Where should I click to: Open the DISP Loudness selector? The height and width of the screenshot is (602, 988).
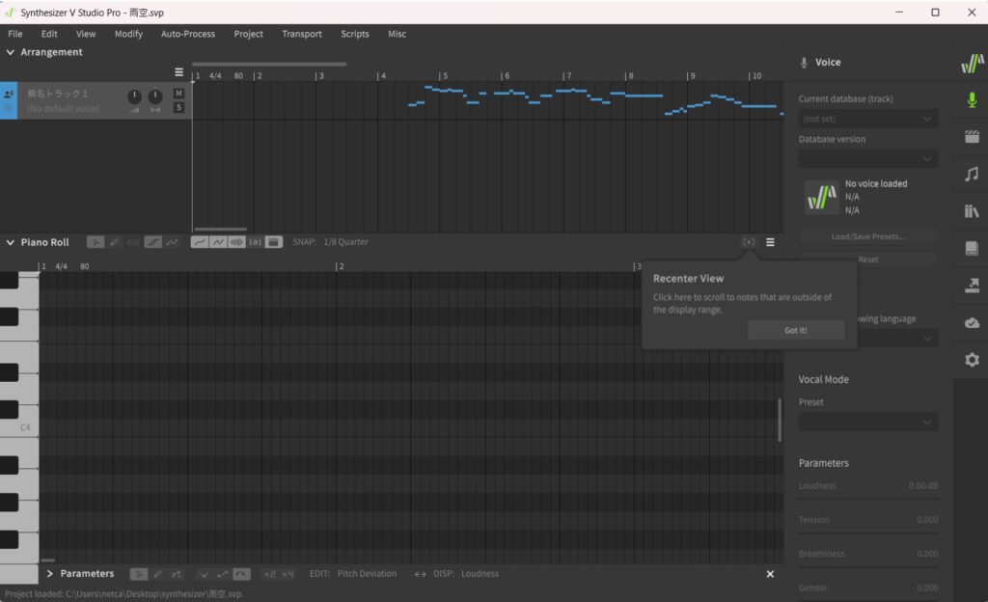coord(466,574)
